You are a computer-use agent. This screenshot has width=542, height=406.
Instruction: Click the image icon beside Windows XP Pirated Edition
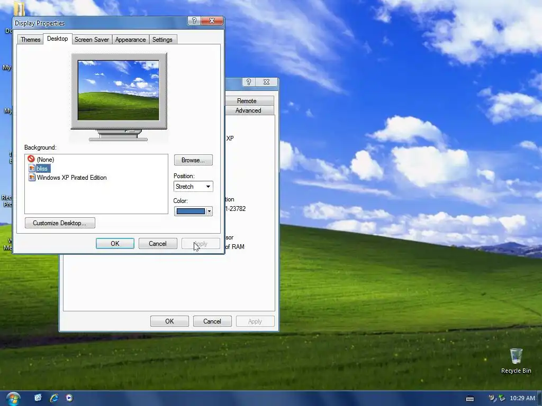click(x=32, y=178)
